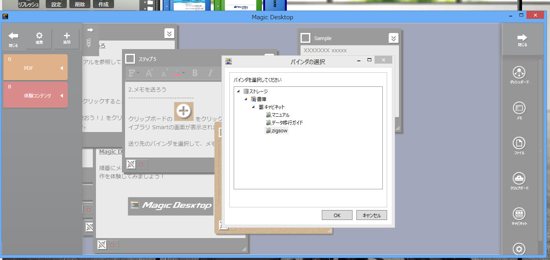Click pin icon at Magic Desktop memo footer
This screenshot has width=550, height=260.
(102, 245)
